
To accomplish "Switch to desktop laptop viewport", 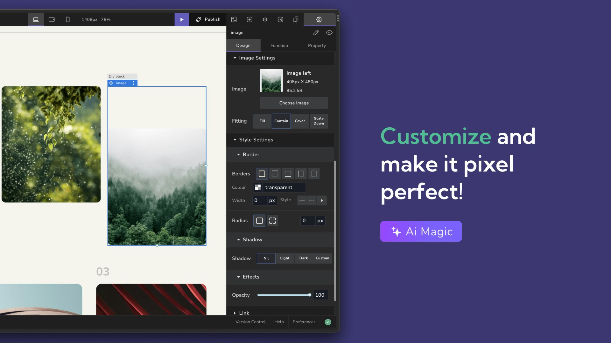I will tap(36, 19).
